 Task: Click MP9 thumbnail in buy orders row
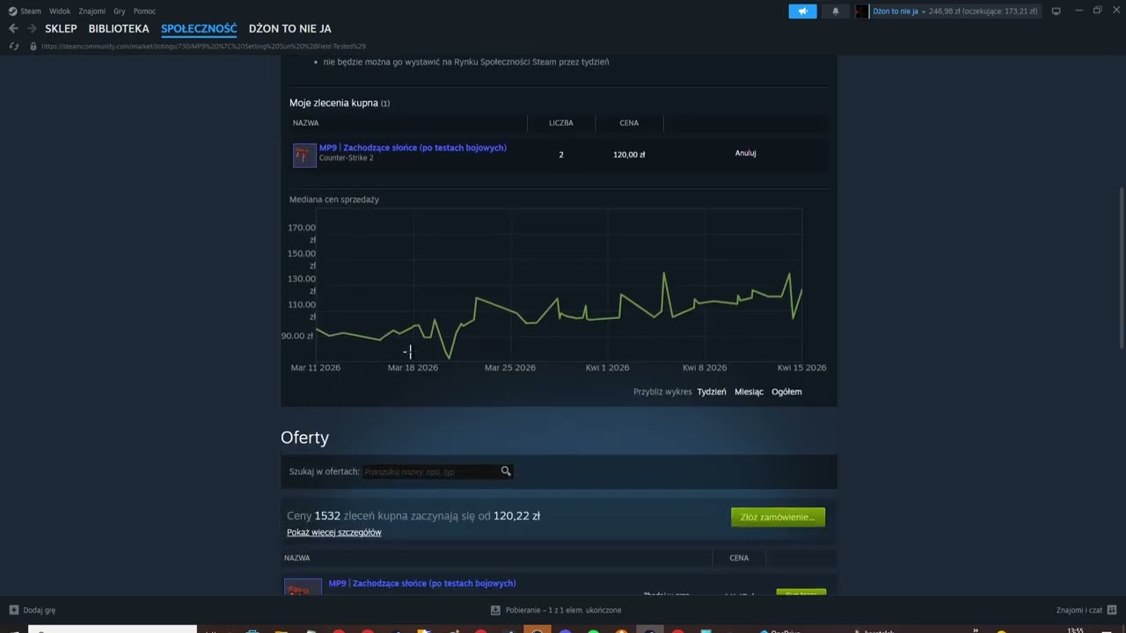304,155
